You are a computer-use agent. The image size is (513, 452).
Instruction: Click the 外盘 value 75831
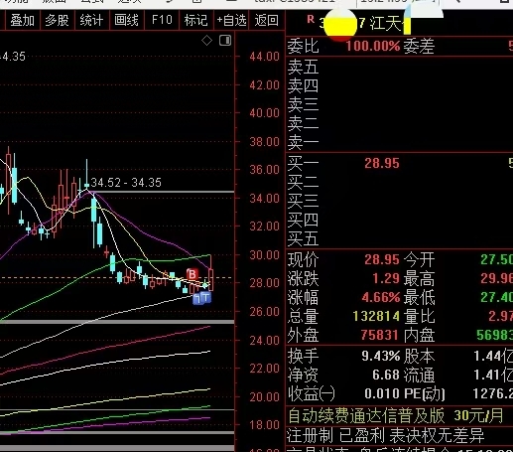(x=380, y=335)
